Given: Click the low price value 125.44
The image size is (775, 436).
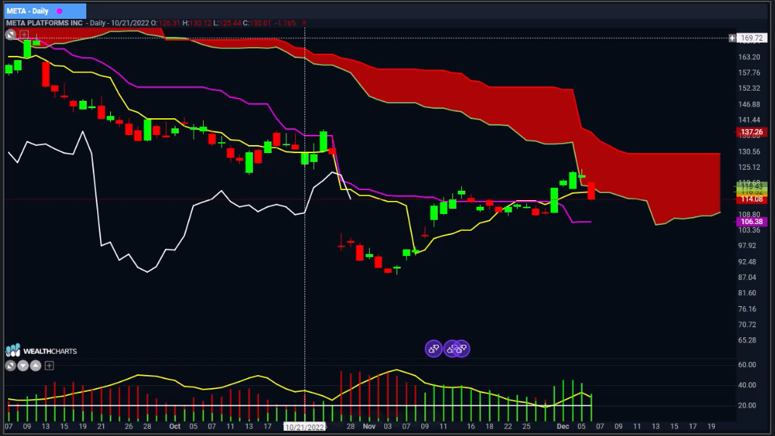Looking at the screenshot, I should [230, 23].
